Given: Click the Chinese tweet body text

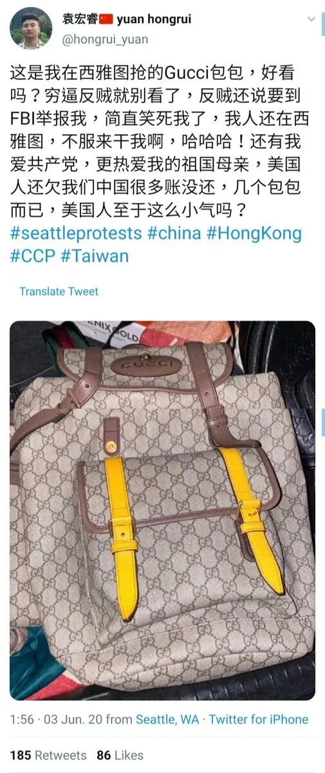Looking at the screenshot, I should [156, 142].
